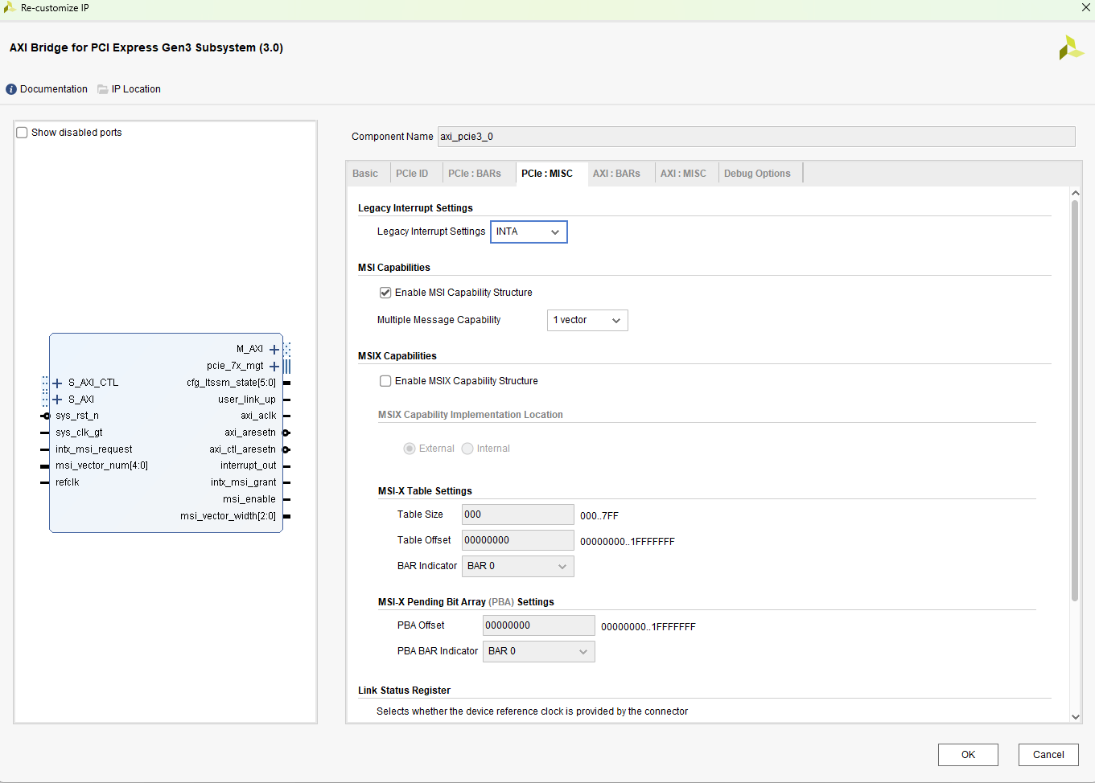Screen dimensions: 1095x783
Task: Click the MSI-X Table Size field
Action: [x=518, y=514]
